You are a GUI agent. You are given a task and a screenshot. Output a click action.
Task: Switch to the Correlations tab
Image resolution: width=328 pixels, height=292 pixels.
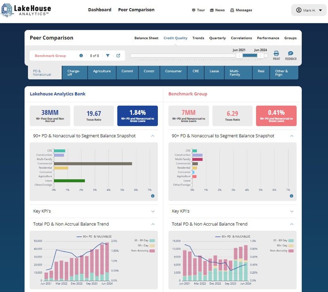coord(241,38)
